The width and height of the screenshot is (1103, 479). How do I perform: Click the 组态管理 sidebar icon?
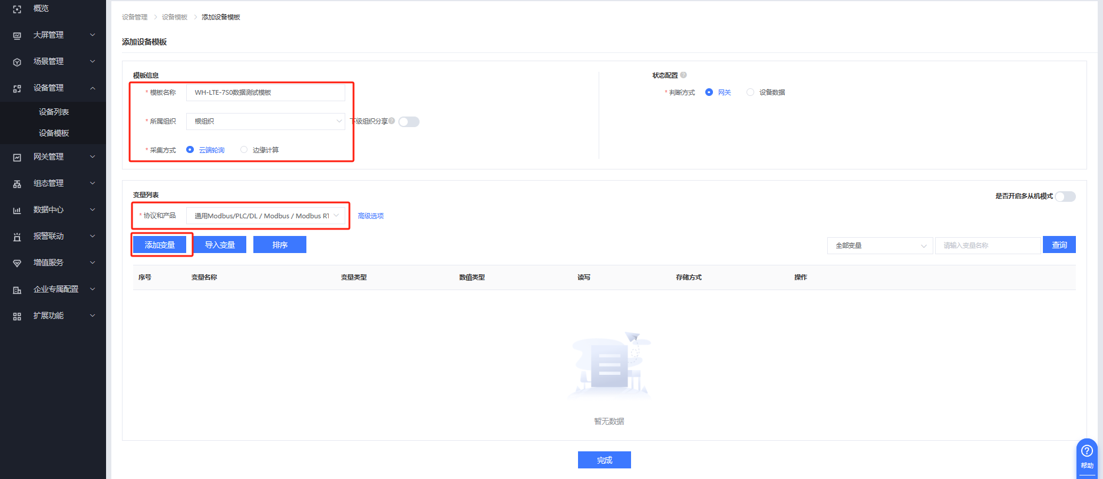[x=17, y=184]
